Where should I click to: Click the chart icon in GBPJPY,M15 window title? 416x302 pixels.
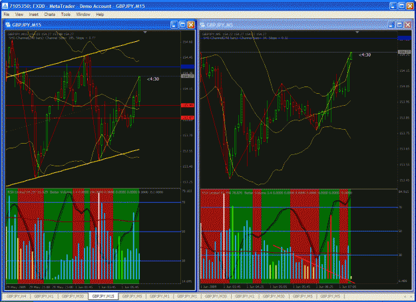pos(8,25)
